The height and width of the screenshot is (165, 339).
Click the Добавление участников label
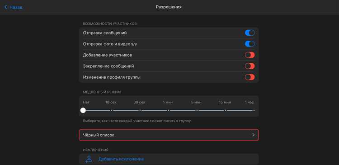[x=108, y=55]
